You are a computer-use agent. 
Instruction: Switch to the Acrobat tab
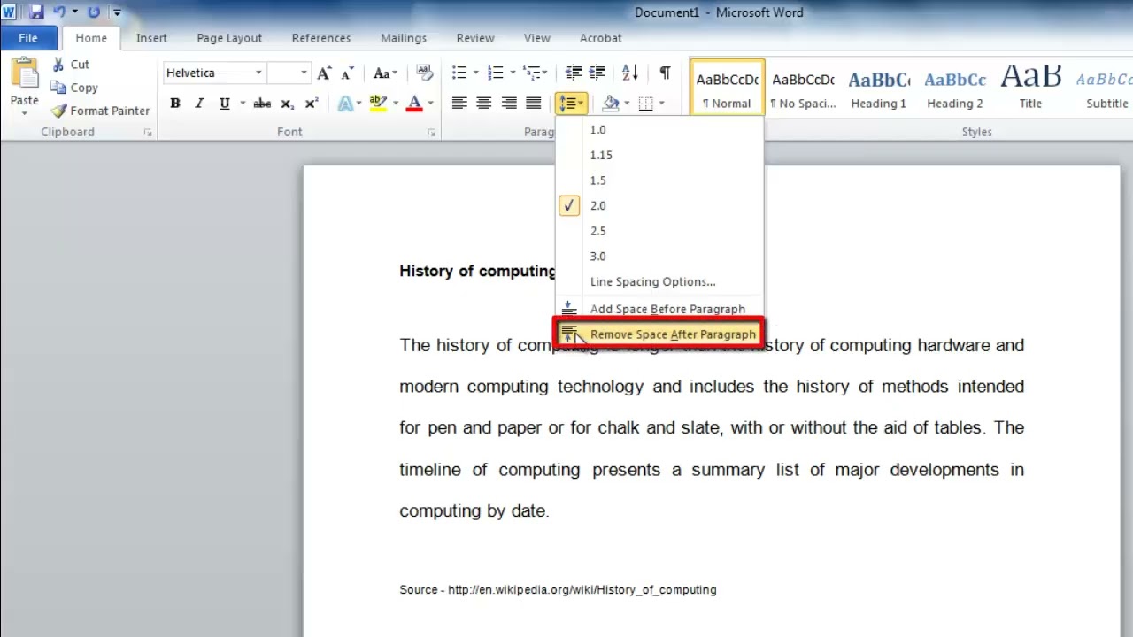point(601,38)
